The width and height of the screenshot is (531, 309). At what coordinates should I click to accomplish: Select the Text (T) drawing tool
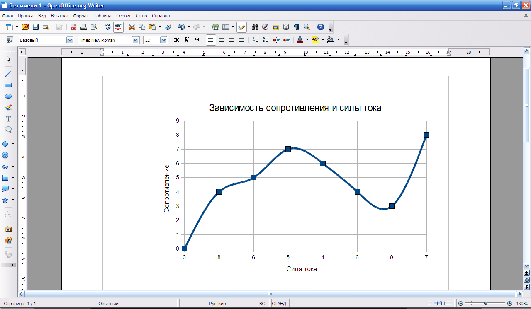coord(8,118)
